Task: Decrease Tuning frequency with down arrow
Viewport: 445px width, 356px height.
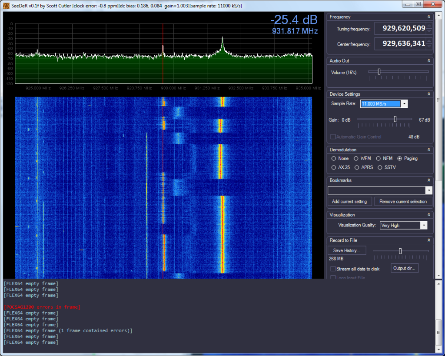Action: [429, 31]
